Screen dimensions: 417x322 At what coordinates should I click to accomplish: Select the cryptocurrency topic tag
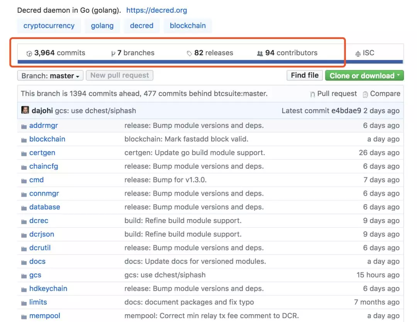pos(49,26)
